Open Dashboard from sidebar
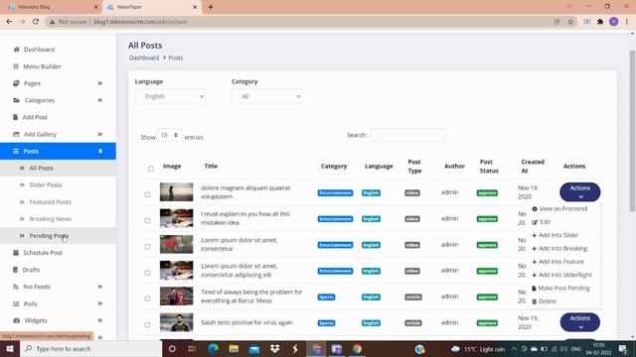 coord(39,50)
